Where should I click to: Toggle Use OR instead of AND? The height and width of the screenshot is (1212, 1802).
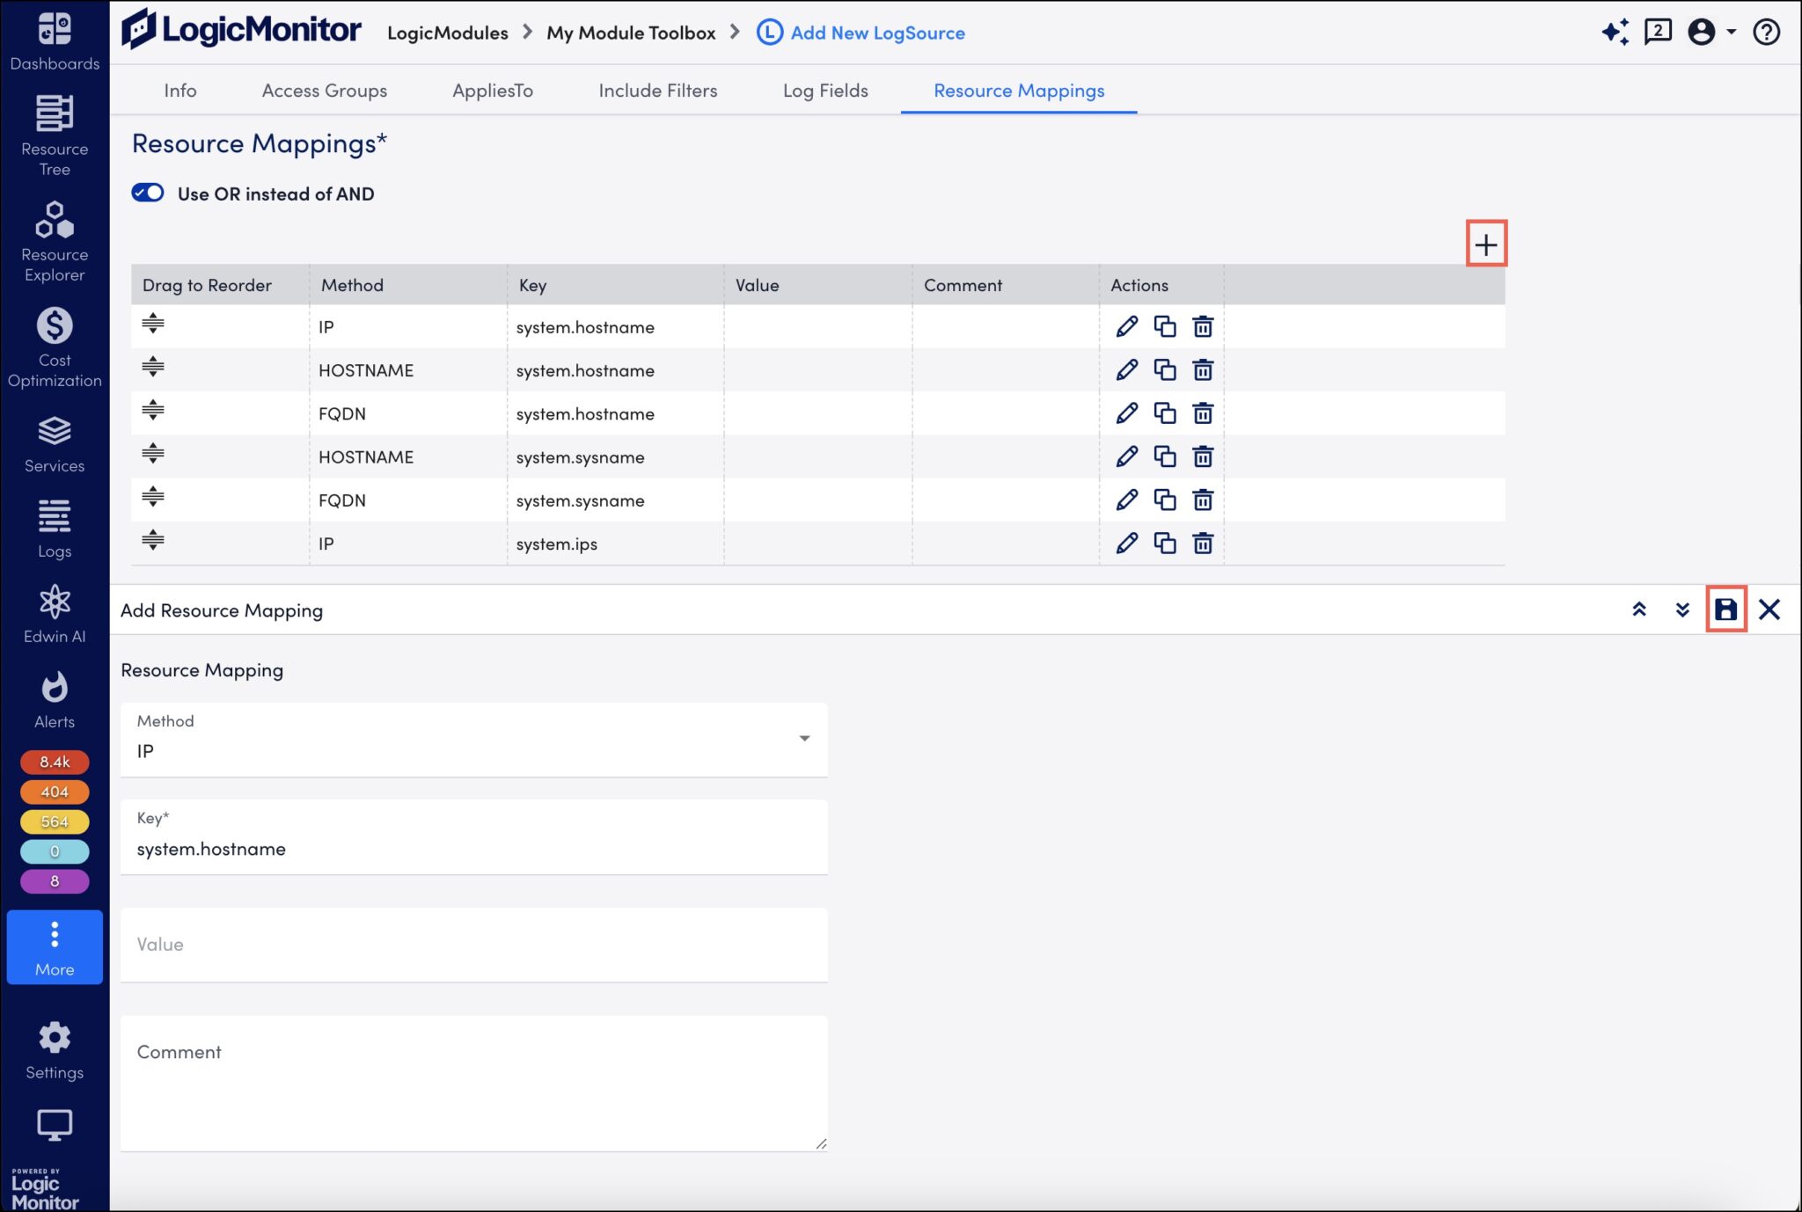(148, 193)
